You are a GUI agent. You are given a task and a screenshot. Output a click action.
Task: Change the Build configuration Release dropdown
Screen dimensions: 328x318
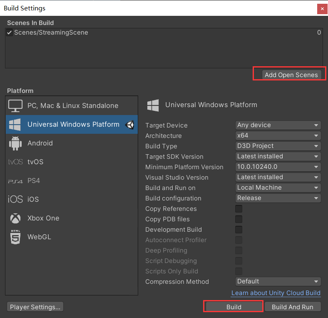(x=278, y=198)
